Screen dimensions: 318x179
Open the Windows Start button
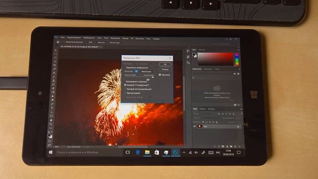click(51, 152)
